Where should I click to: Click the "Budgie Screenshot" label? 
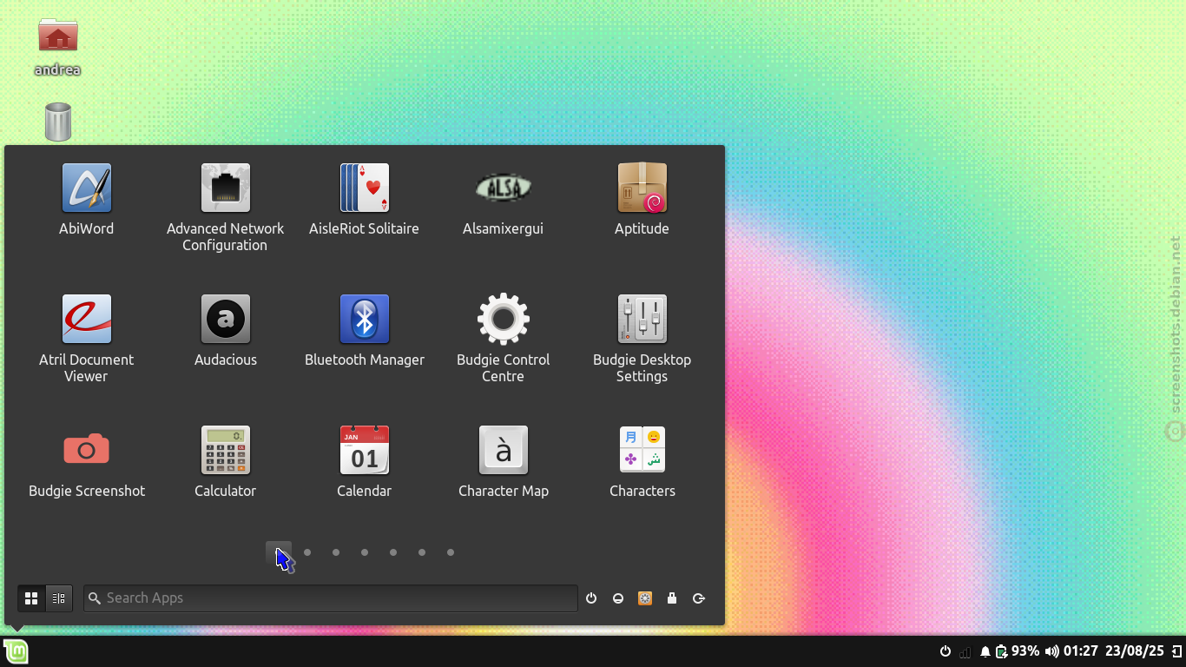pos(87,492)
